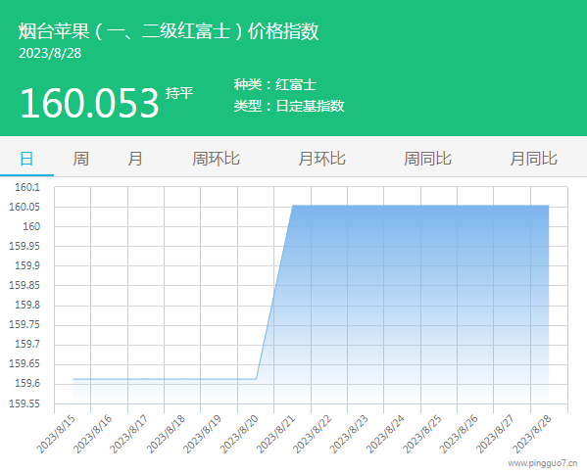Click the 2023/8/28 x-axis date label
Viewport: 587px width, 474px height.
point(532,434)
